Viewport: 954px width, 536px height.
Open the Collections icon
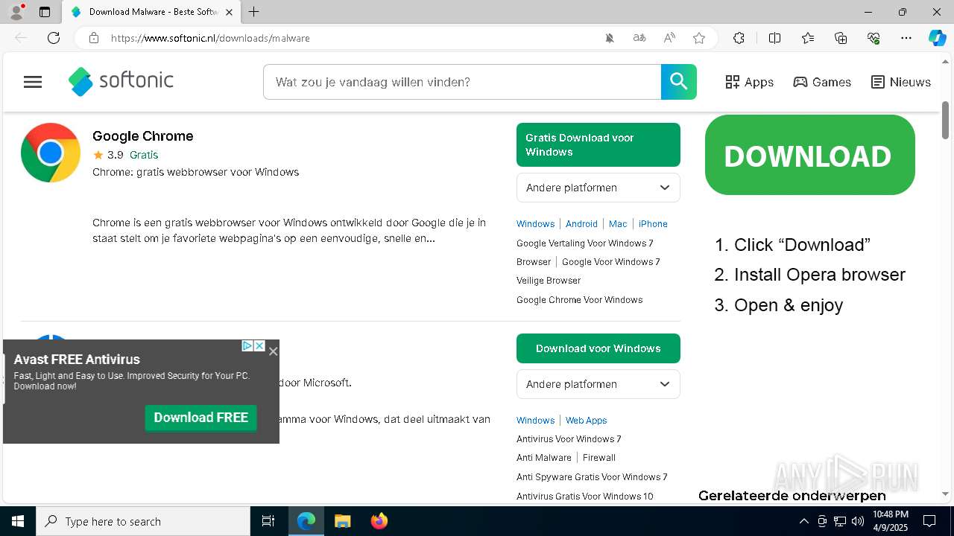point(841,38)
